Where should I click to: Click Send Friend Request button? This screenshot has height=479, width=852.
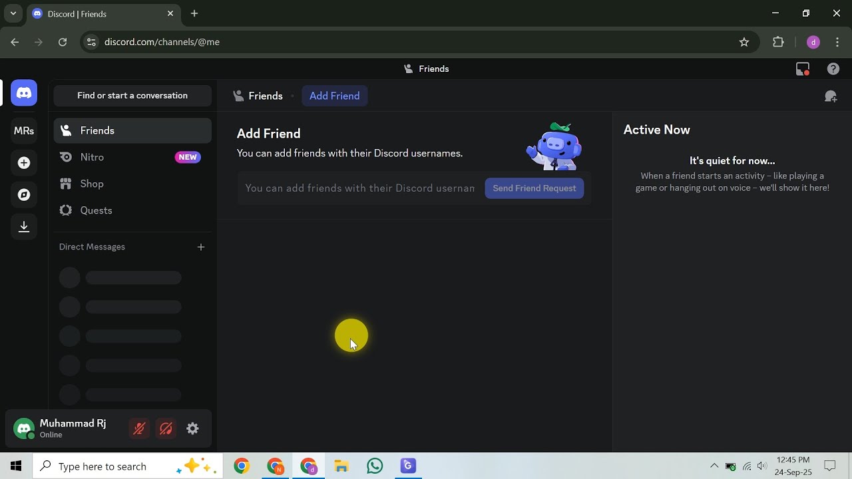tap(534, 188)
